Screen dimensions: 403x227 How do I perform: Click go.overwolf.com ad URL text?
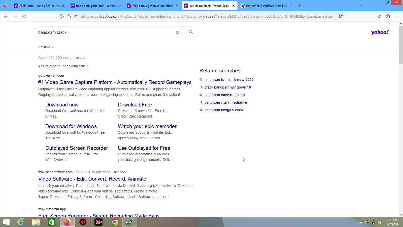pyautogui.click(x=51, y=75)
